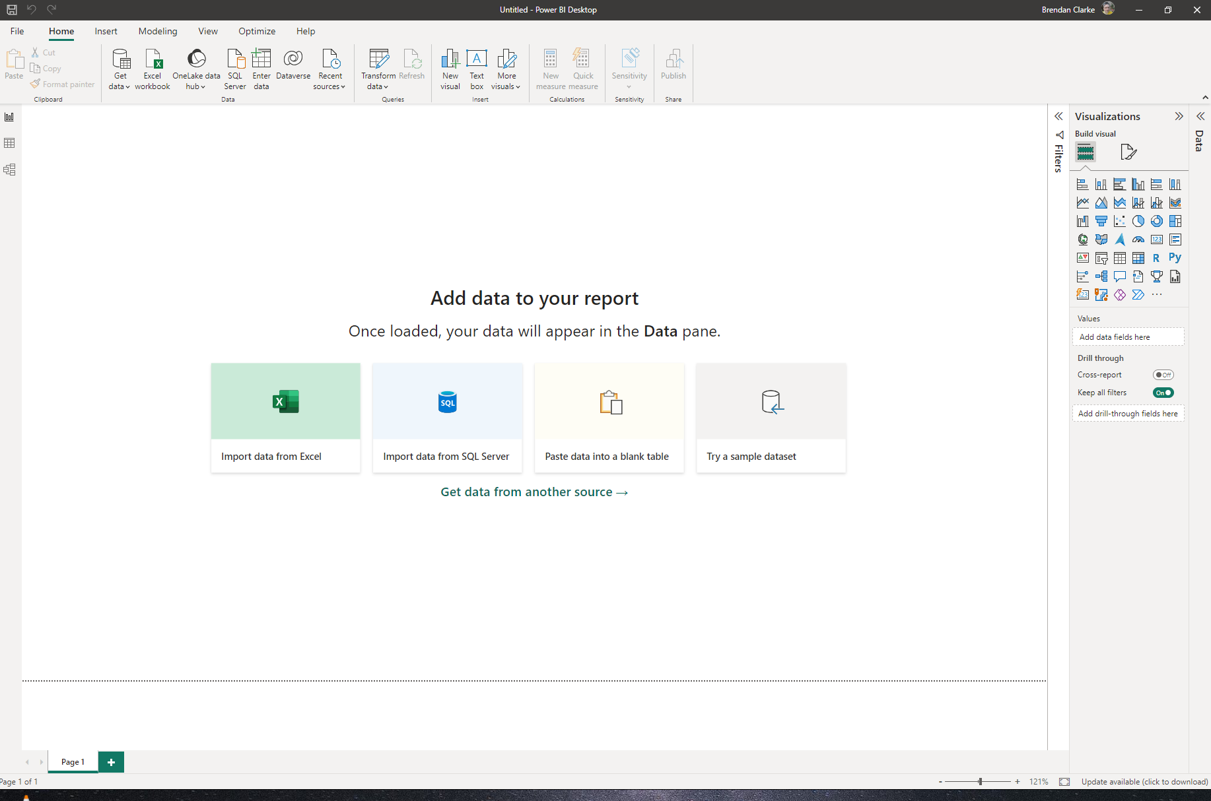Click the zoom out minus button

[940, 782]
